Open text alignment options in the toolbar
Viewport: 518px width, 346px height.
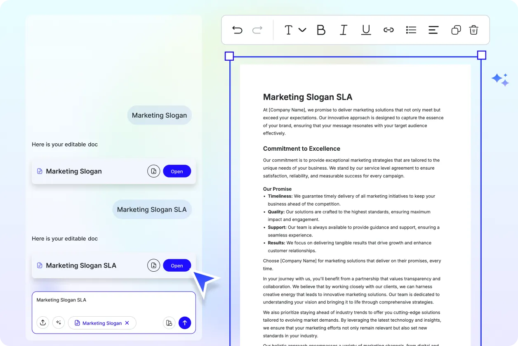[433, 30]
